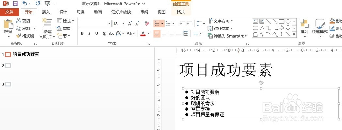The width and height of the screenshot is (342, 130).
Task: Toggle Italic formatting
Action: coord(89,33)
